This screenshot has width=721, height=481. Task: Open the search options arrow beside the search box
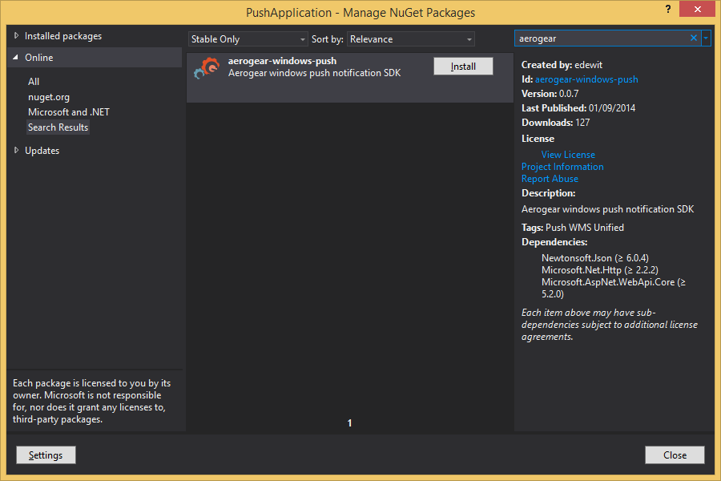point(706,38)
